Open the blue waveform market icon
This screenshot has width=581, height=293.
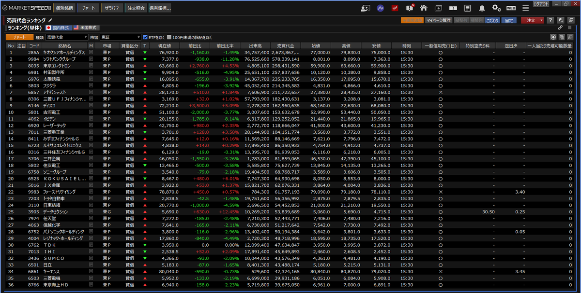381,8
